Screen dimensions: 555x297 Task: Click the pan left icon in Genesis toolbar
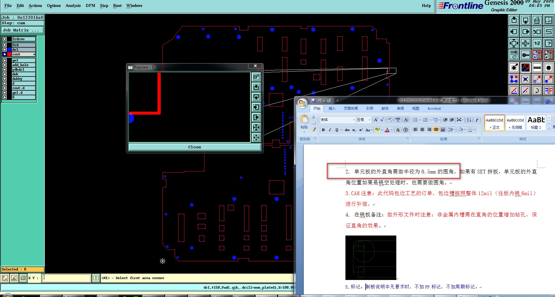[514, 32]
